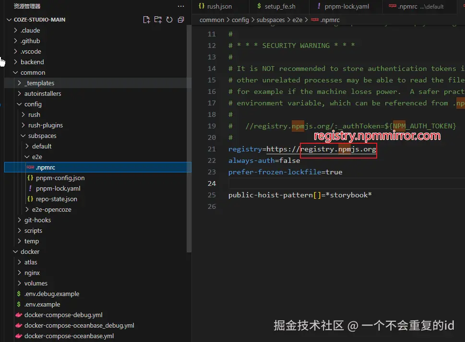Expand the _templates folder
The height and width of the screenshot is (342, 465).
(19, 83)
